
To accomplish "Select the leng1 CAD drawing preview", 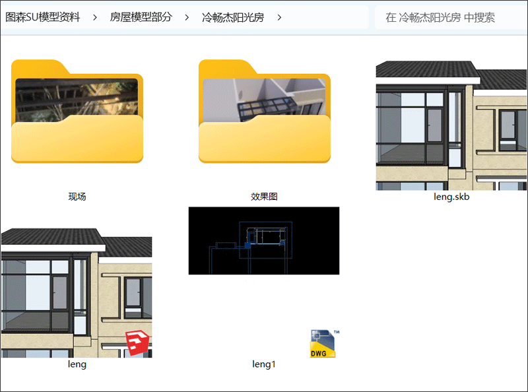I will 263,240.
